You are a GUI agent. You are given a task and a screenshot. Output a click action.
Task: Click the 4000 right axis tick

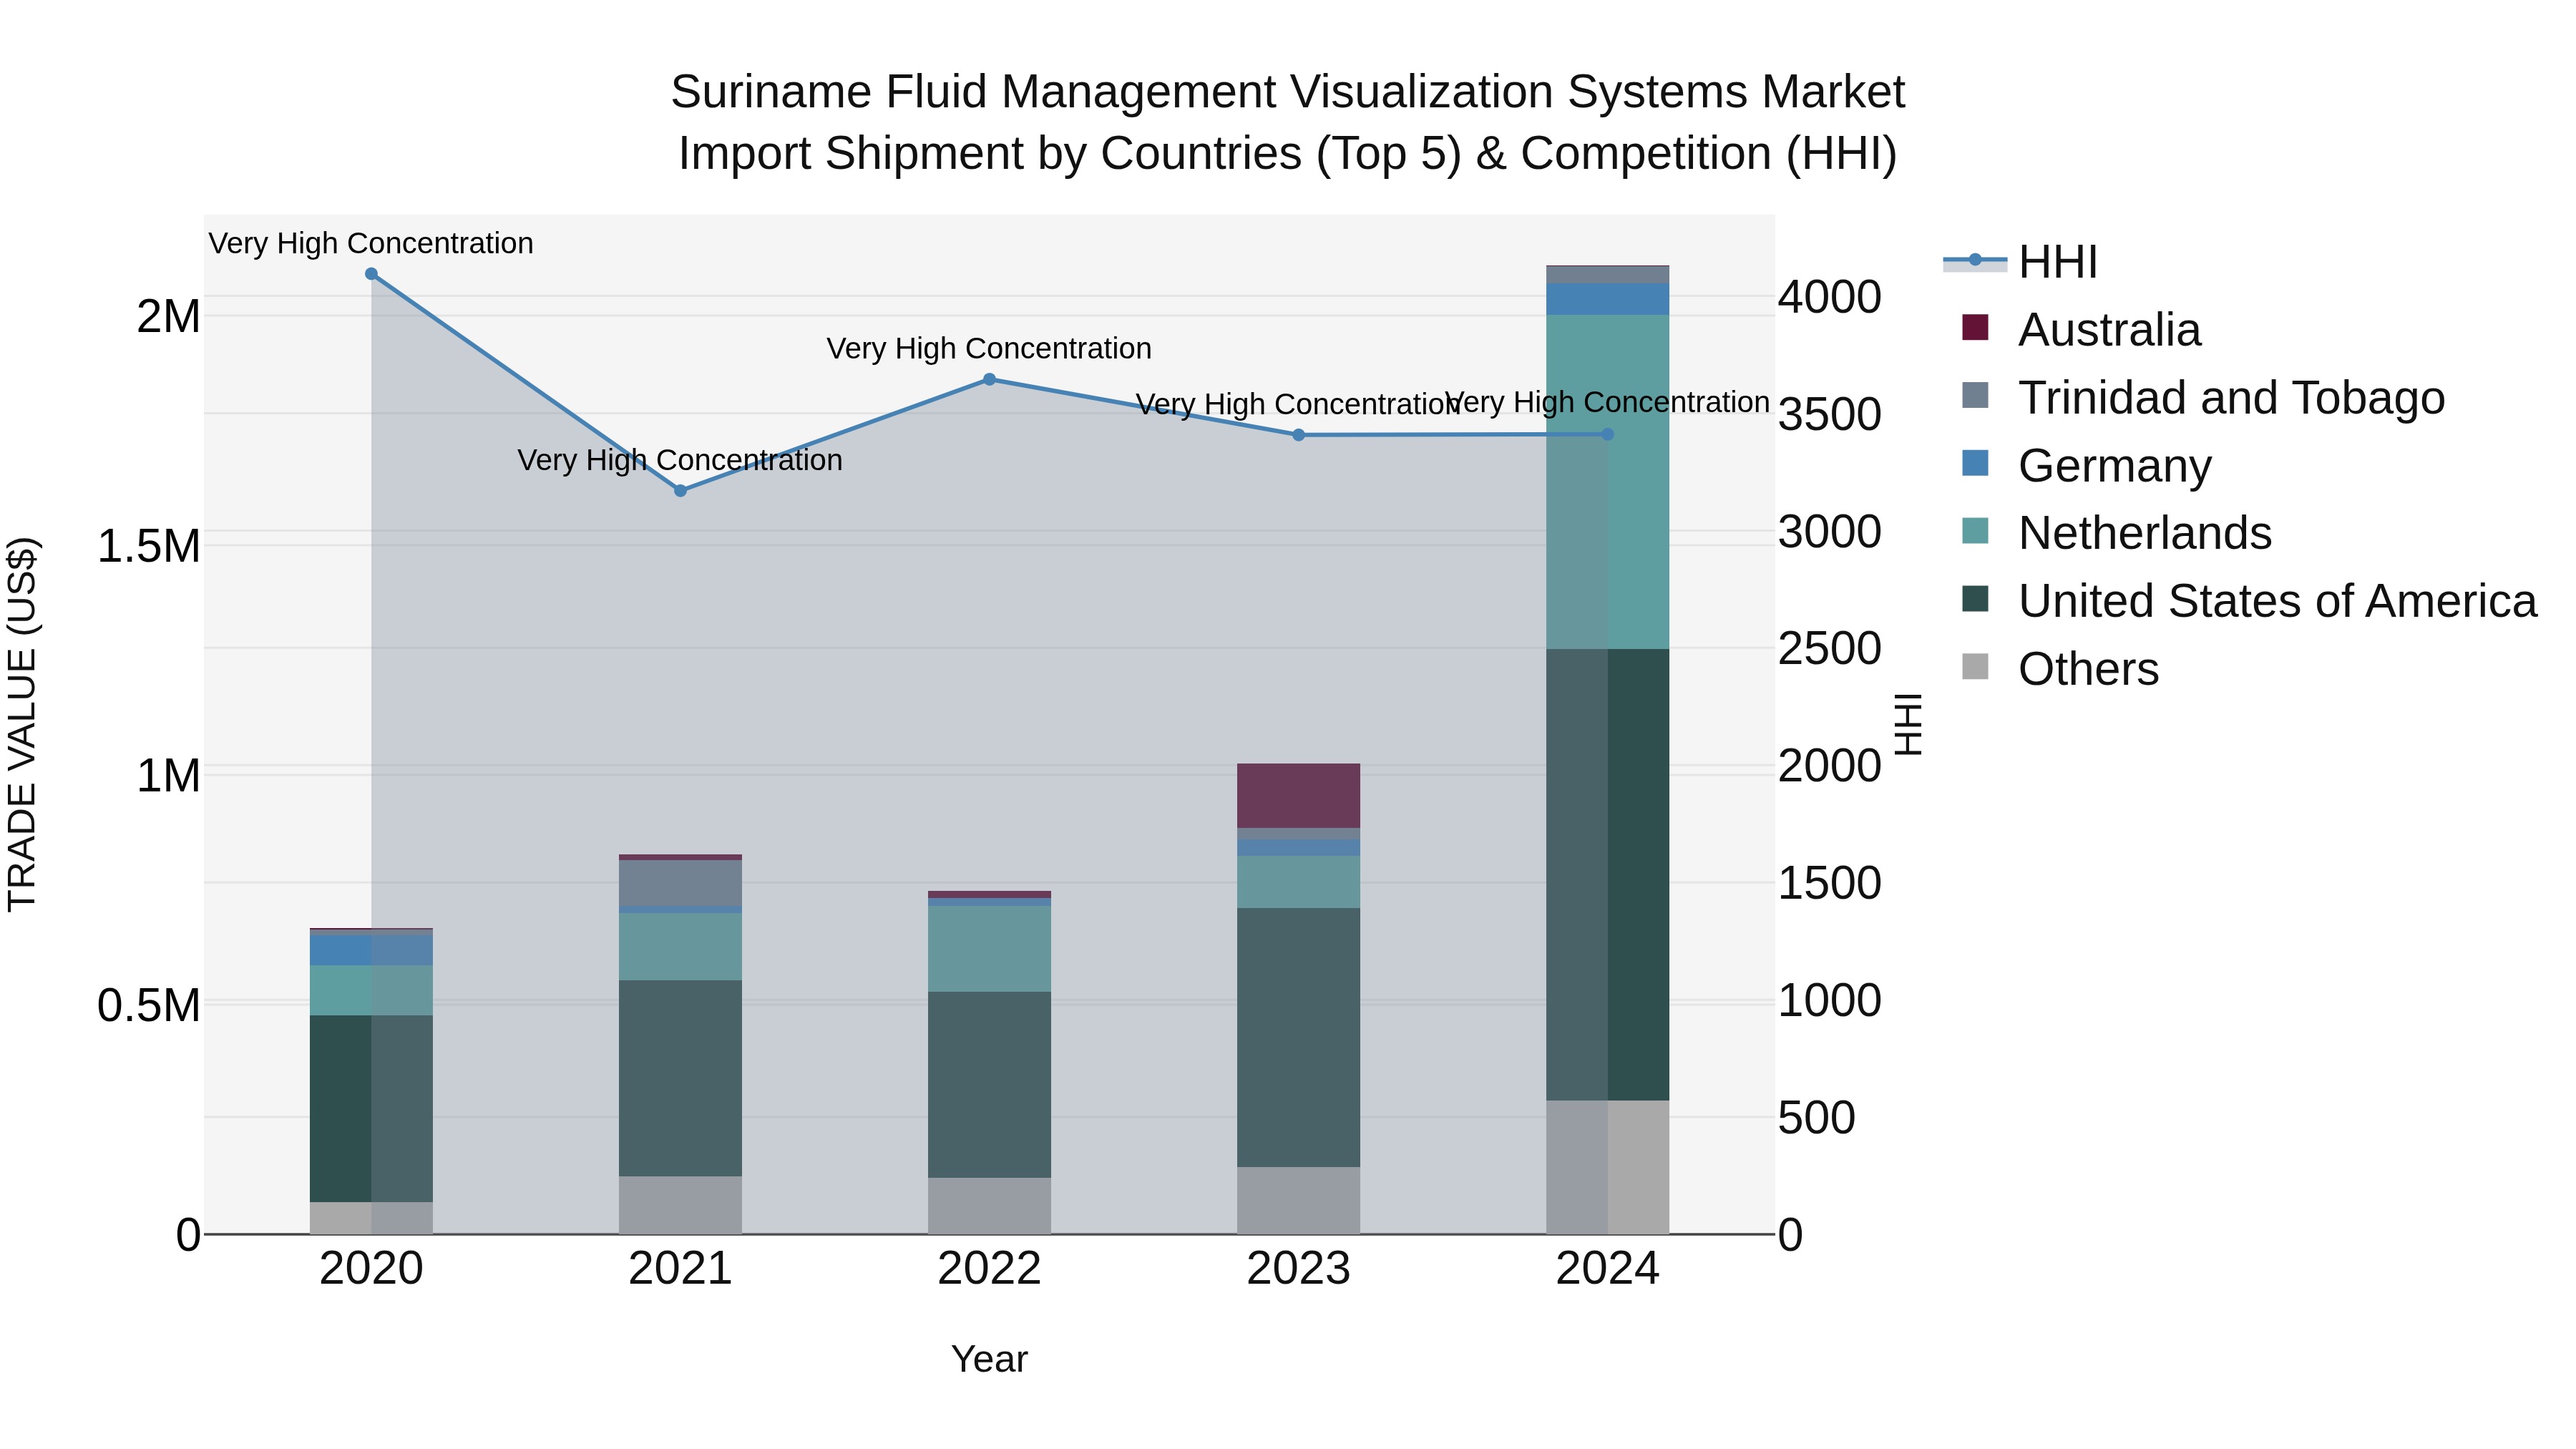[x=1830, y=297]
